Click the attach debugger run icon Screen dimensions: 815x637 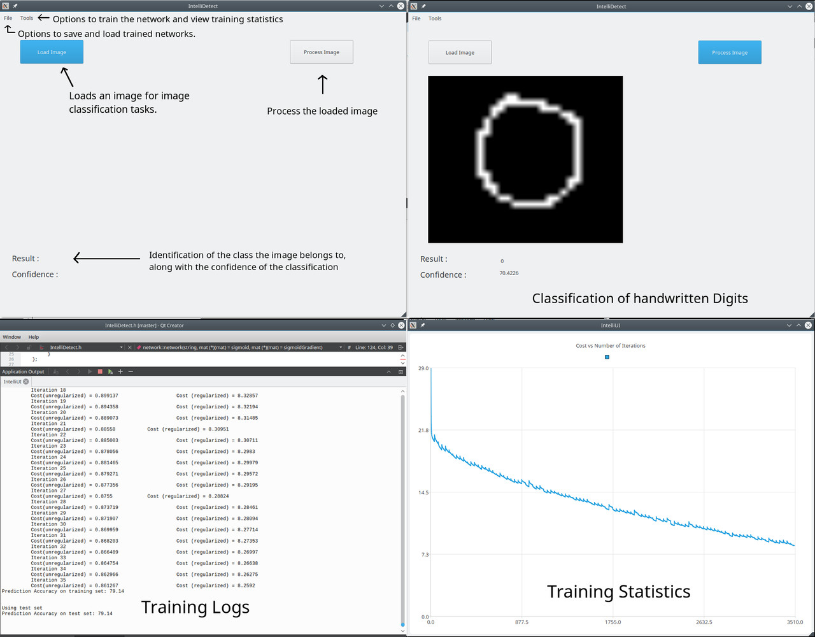[x=110, y=371]
